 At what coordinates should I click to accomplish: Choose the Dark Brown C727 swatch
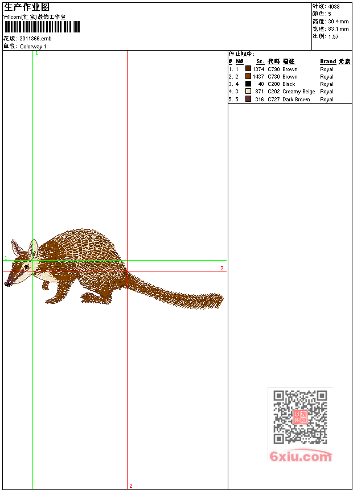tap(248, 99)
